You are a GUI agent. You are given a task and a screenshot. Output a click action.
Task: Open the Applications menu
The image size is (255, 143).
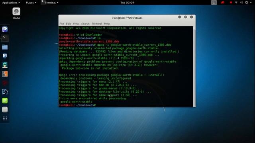(x=11, y=3)
